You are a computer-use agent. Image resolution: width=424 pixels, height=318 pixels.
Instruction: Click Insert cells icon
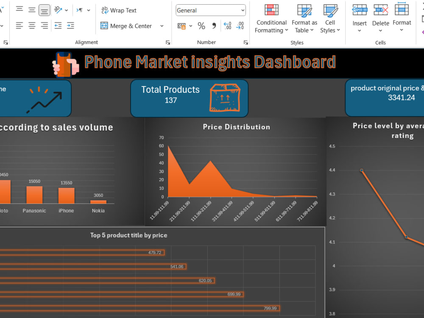[x=360, y=10]
